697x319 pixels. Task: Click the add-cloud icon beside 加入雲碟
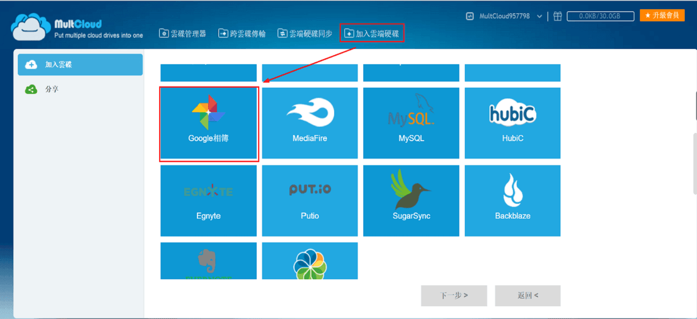31,65
